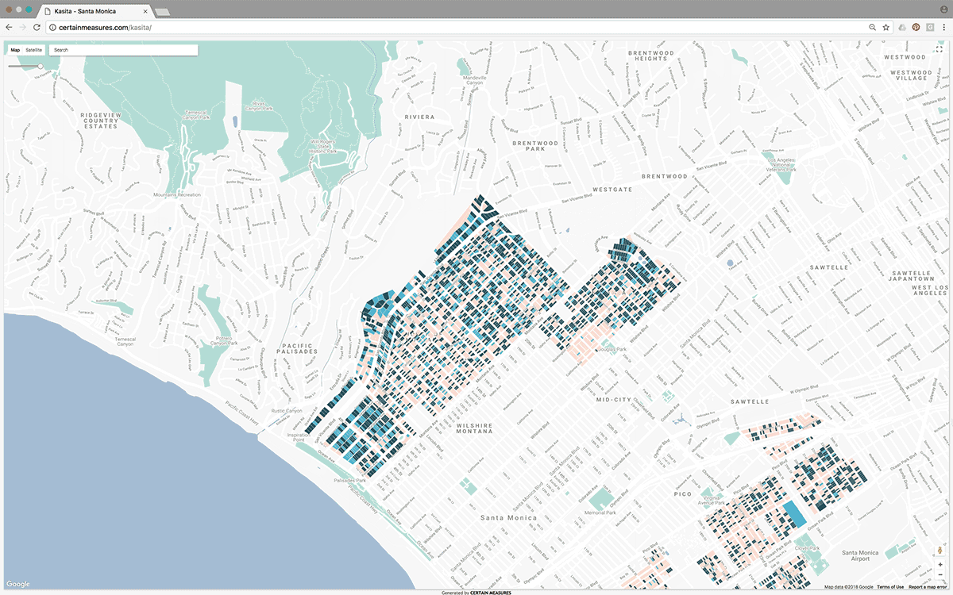Zoom out of the map with minus
Viewport: 953px width, 595px height.
[940, 575]
